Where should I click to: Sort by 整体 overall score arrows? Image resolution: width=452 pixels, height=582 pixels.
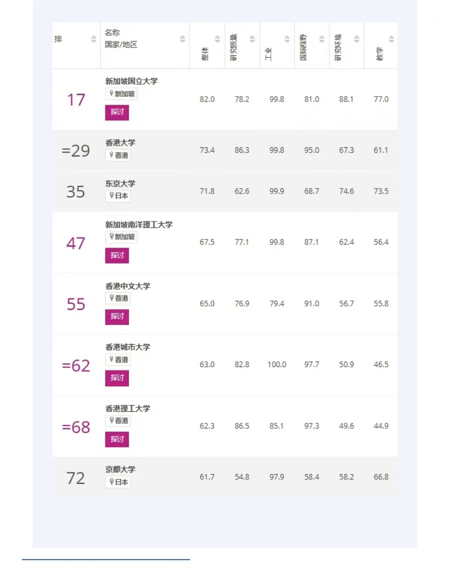(217, 39)
